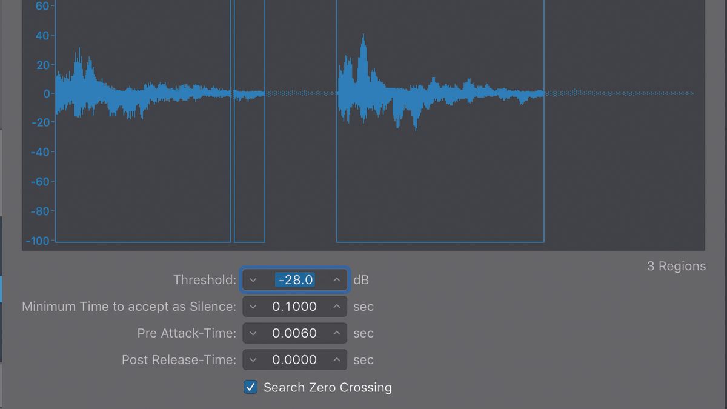Select the highlighted -28.0 Threshold value
Screen dimensions: 727x409
pos(295,280)
